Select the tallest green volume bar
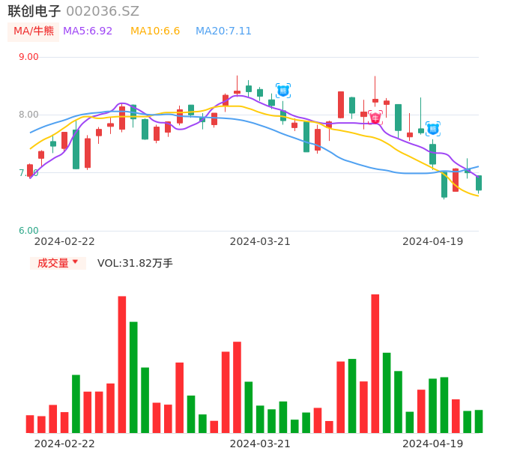Screen dimensions: 514x454 pos(133,377)
